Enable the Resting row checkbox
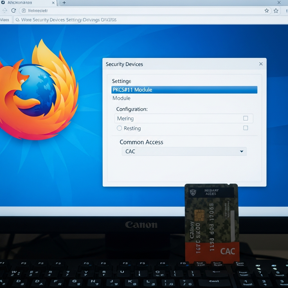The height and width of the screenshot is (288, 288). click(x=246, y=128)
